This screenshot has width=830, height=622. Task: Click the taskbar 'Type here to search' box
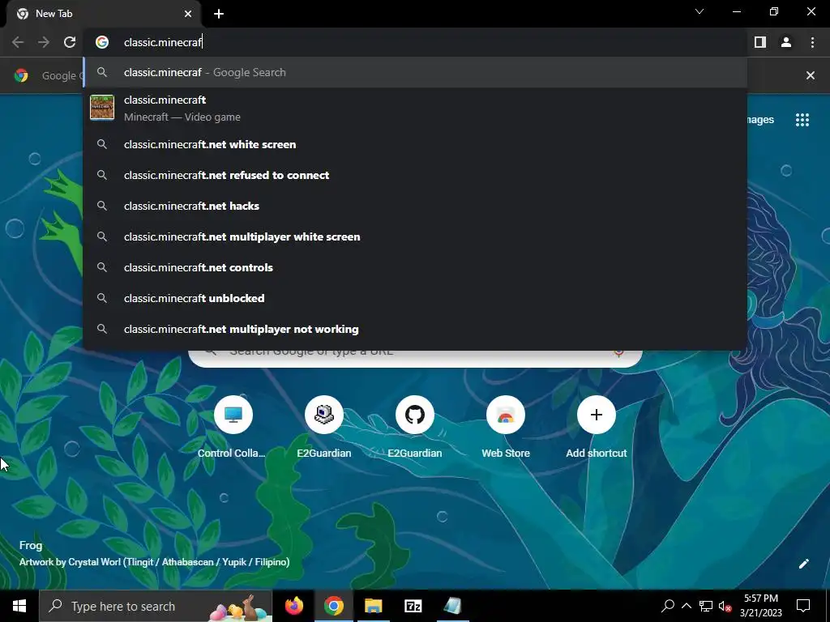(x=156, y=606)
